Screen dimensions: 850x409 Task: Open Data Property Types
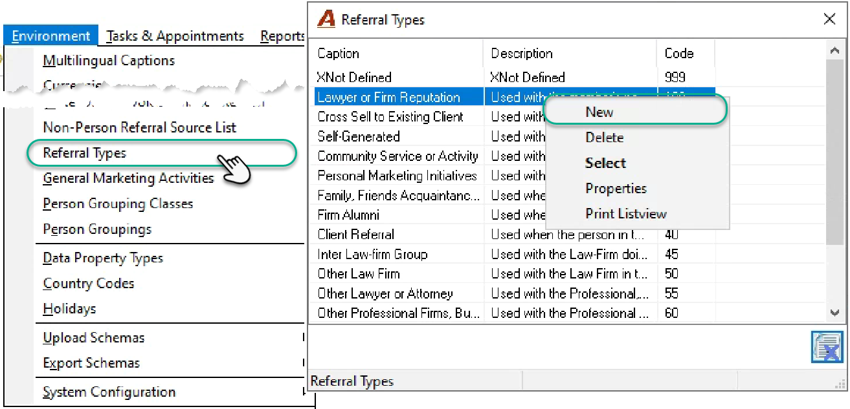click(103, 258)
